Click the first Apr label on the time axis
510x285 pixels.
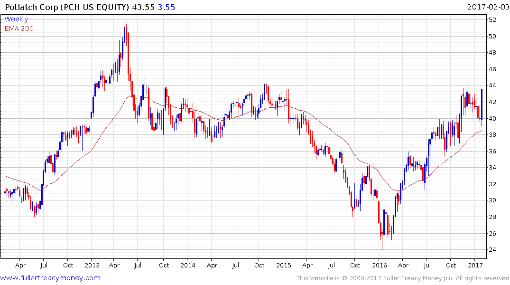click(x=20, y=266)
